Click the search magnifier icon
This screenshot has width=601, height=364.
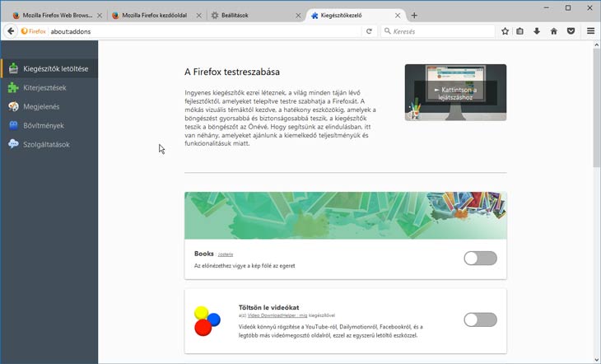tap(388, 31)
